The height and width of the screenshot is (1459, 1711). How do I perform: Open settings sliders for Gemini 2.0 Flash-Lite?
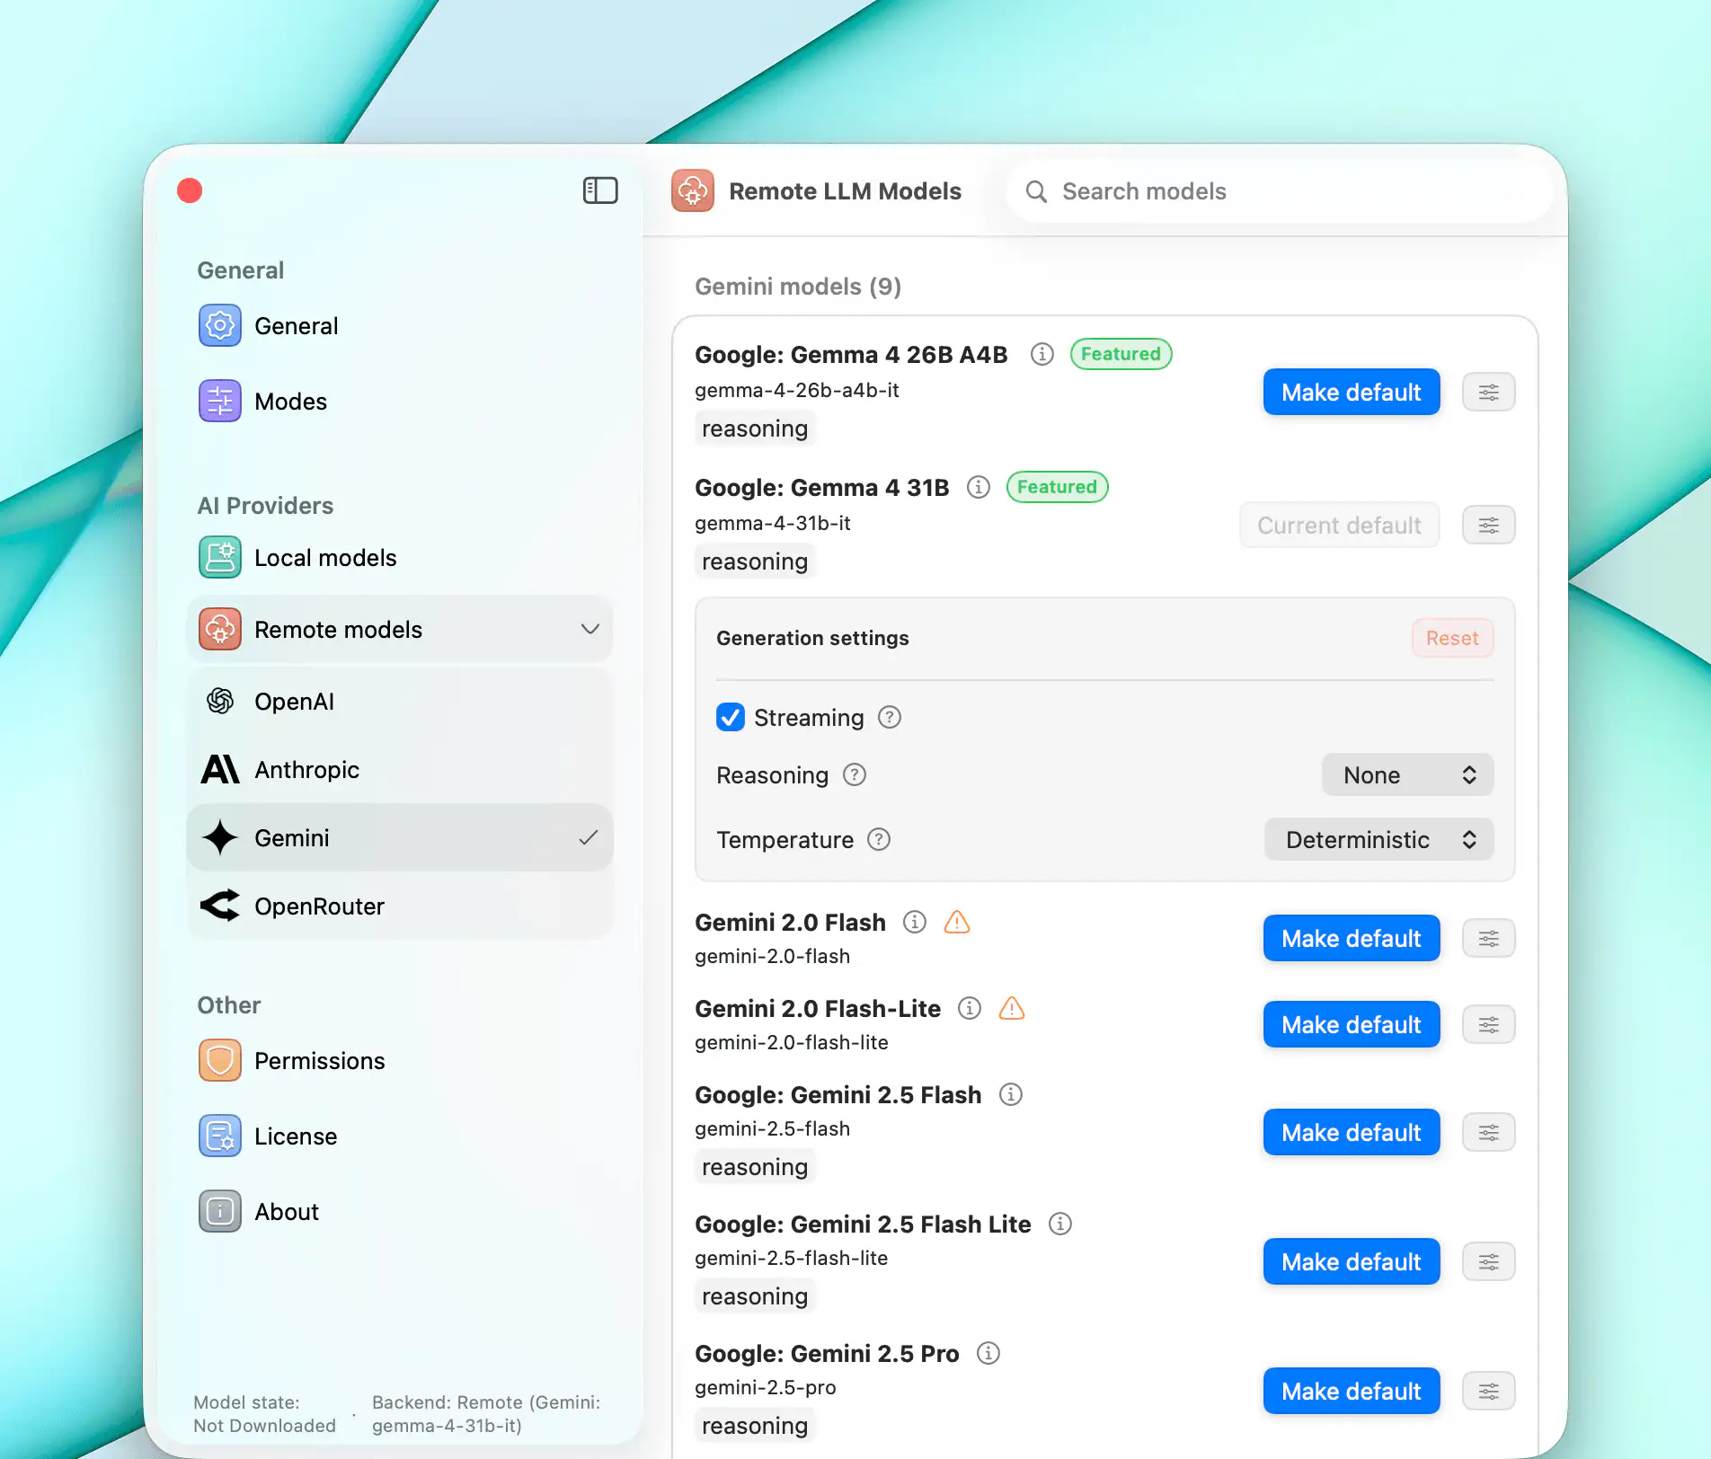[x=1489, y=1025]
